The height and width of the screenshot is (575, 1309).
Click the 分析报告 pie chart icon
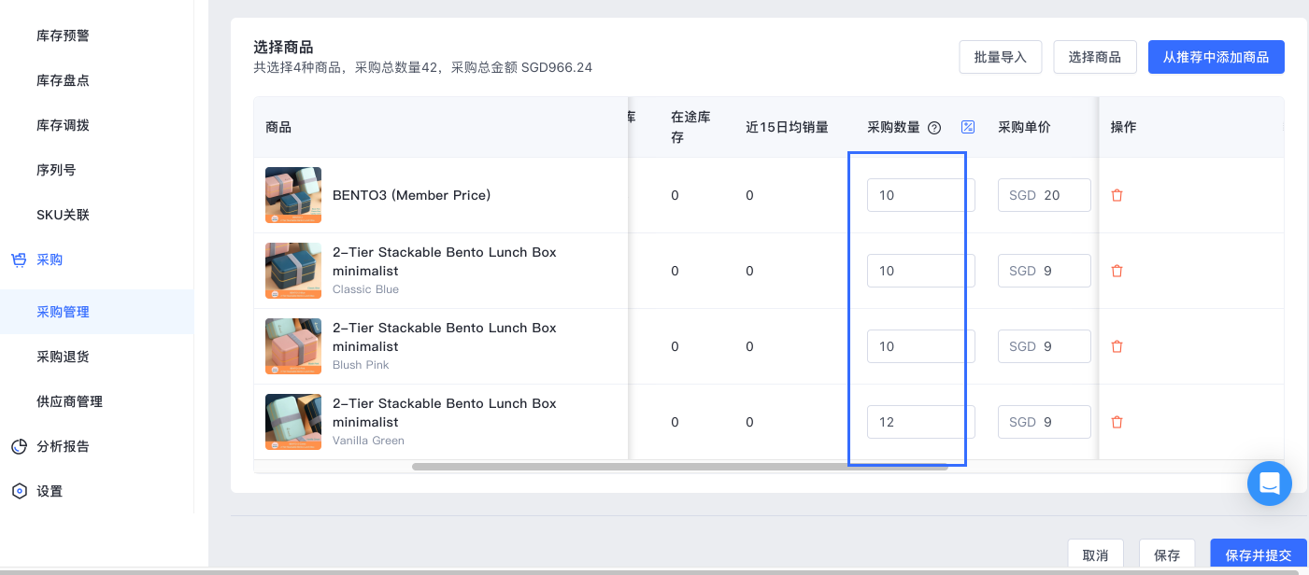point(19,446)
